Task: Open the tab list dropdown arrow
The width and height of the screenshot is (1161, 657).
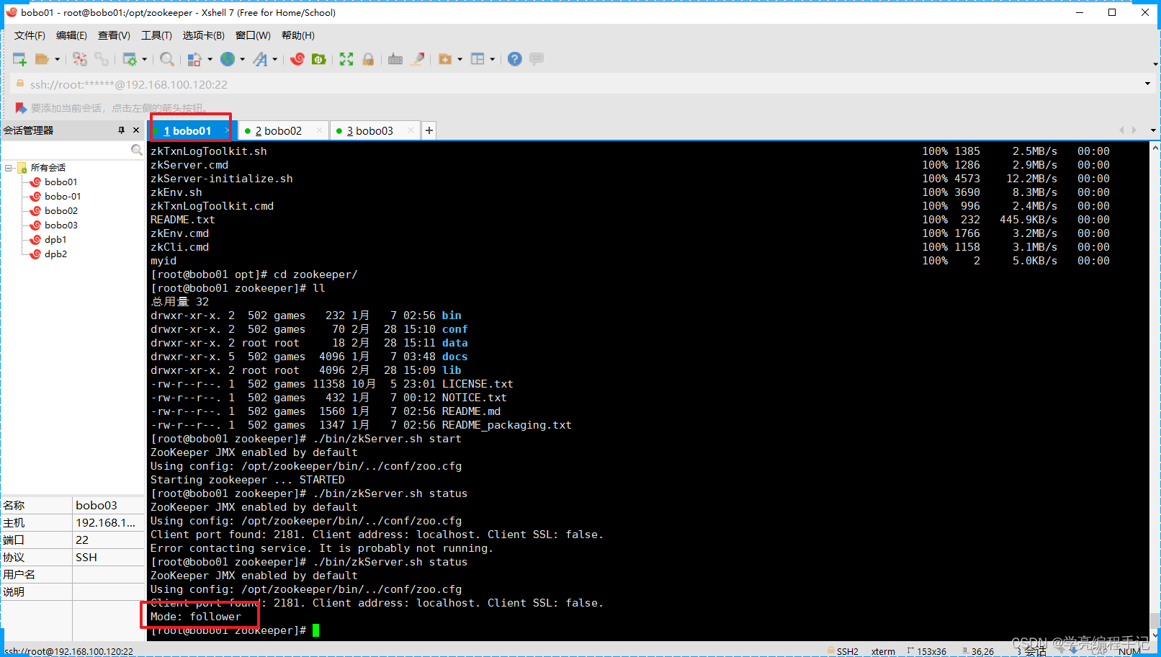Action: (1153, 130)
